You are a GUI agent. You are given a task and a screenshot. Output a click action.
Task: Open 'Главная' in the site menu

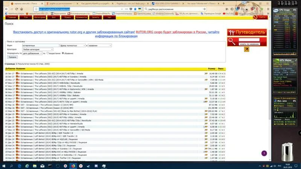tap(12, 17)
